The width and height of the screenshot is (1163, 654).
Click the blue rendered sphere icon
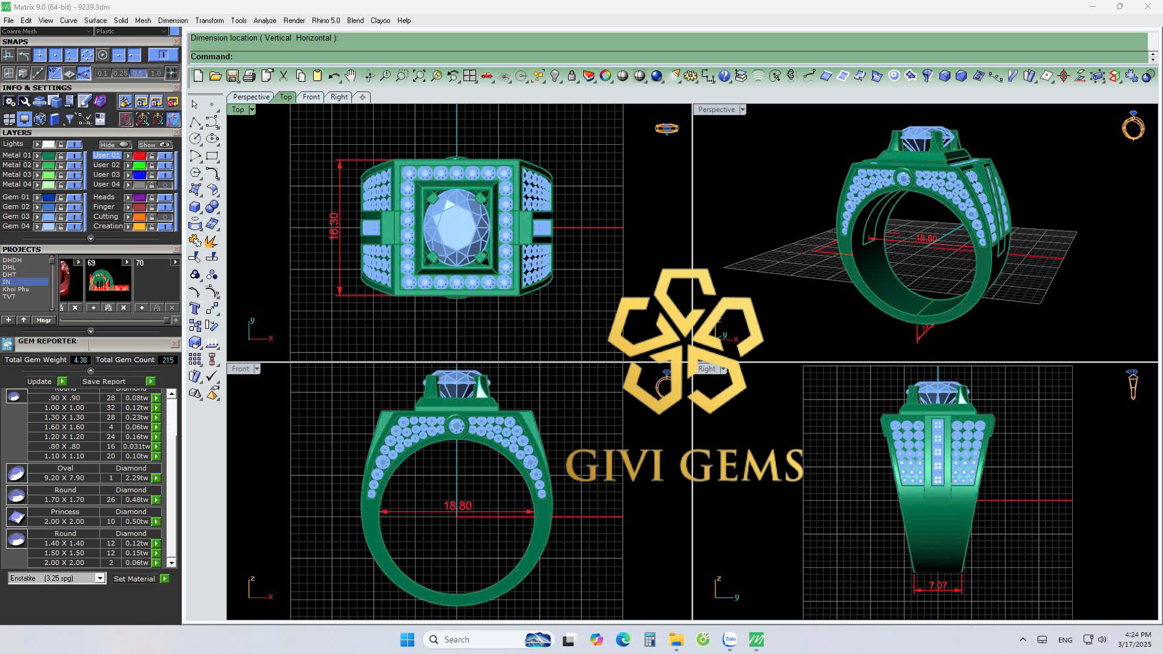(657, 76)
